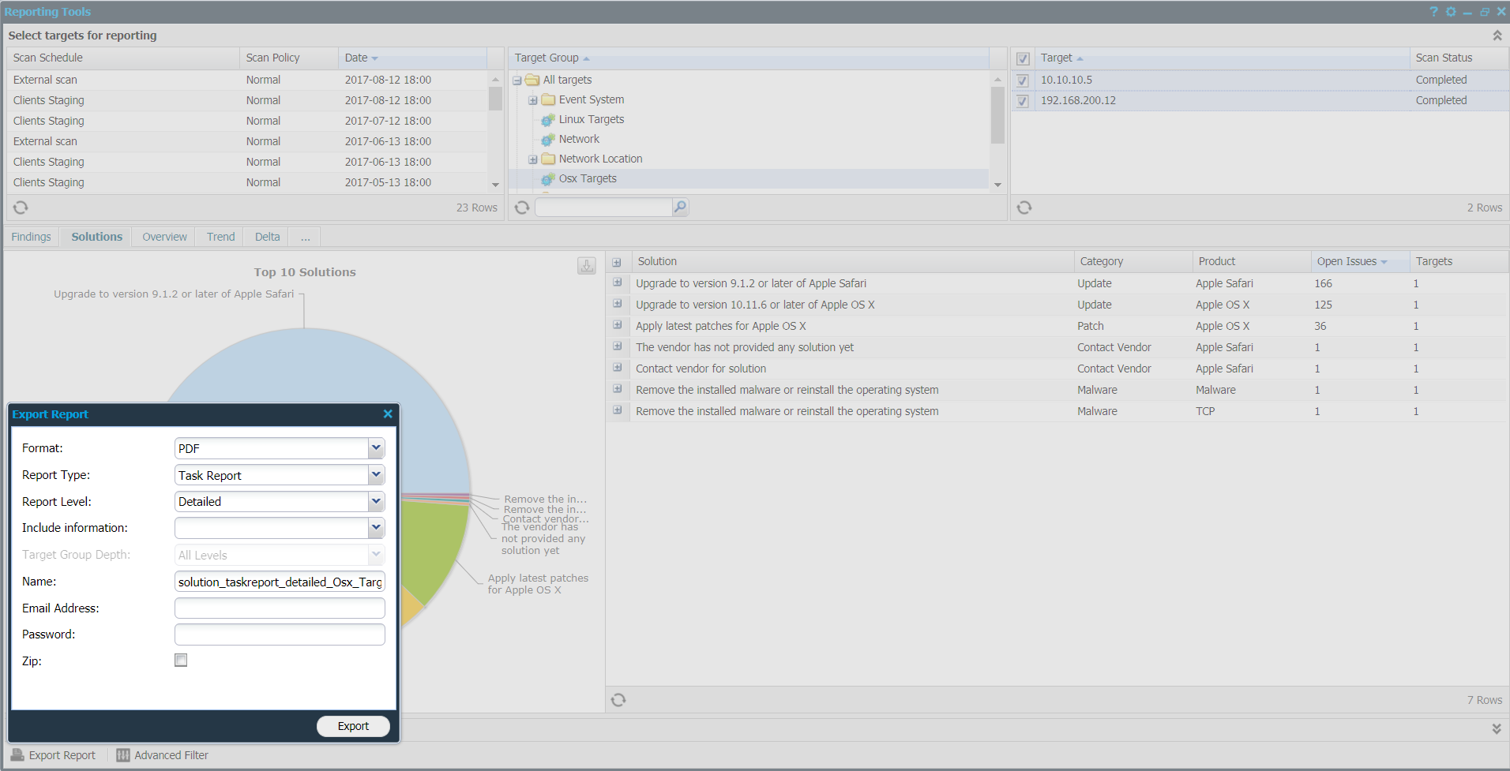This screenshot has width=1510, height=771.
Task: Uncheck target 192.168.200.12
Action: point(1023,101)
